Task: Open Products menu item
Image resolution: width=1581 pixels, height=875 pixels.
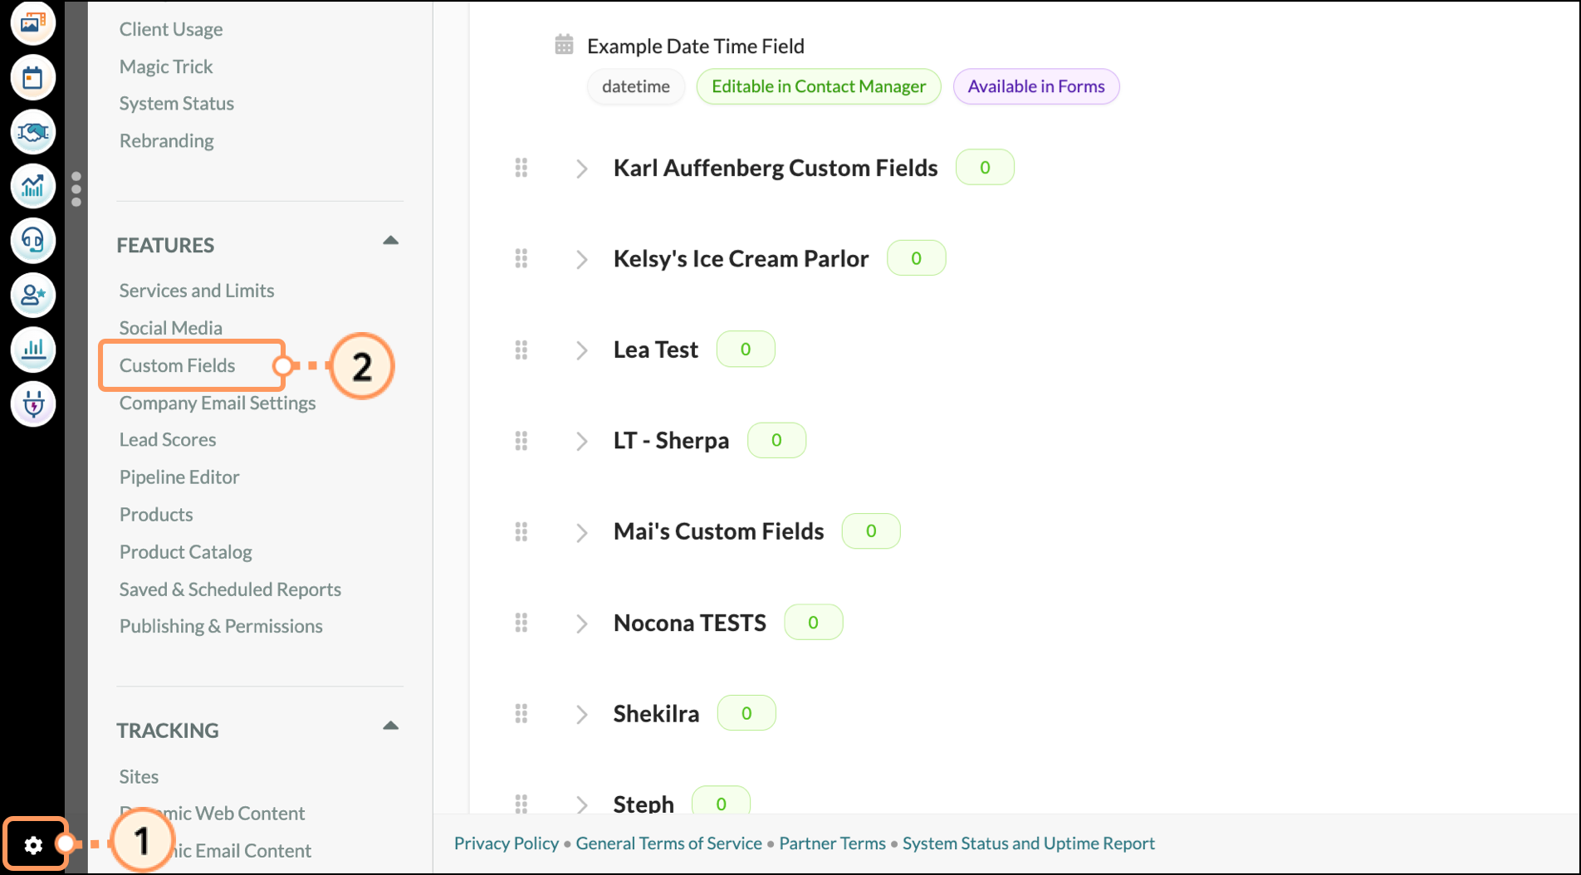Action: click(156, 515)
